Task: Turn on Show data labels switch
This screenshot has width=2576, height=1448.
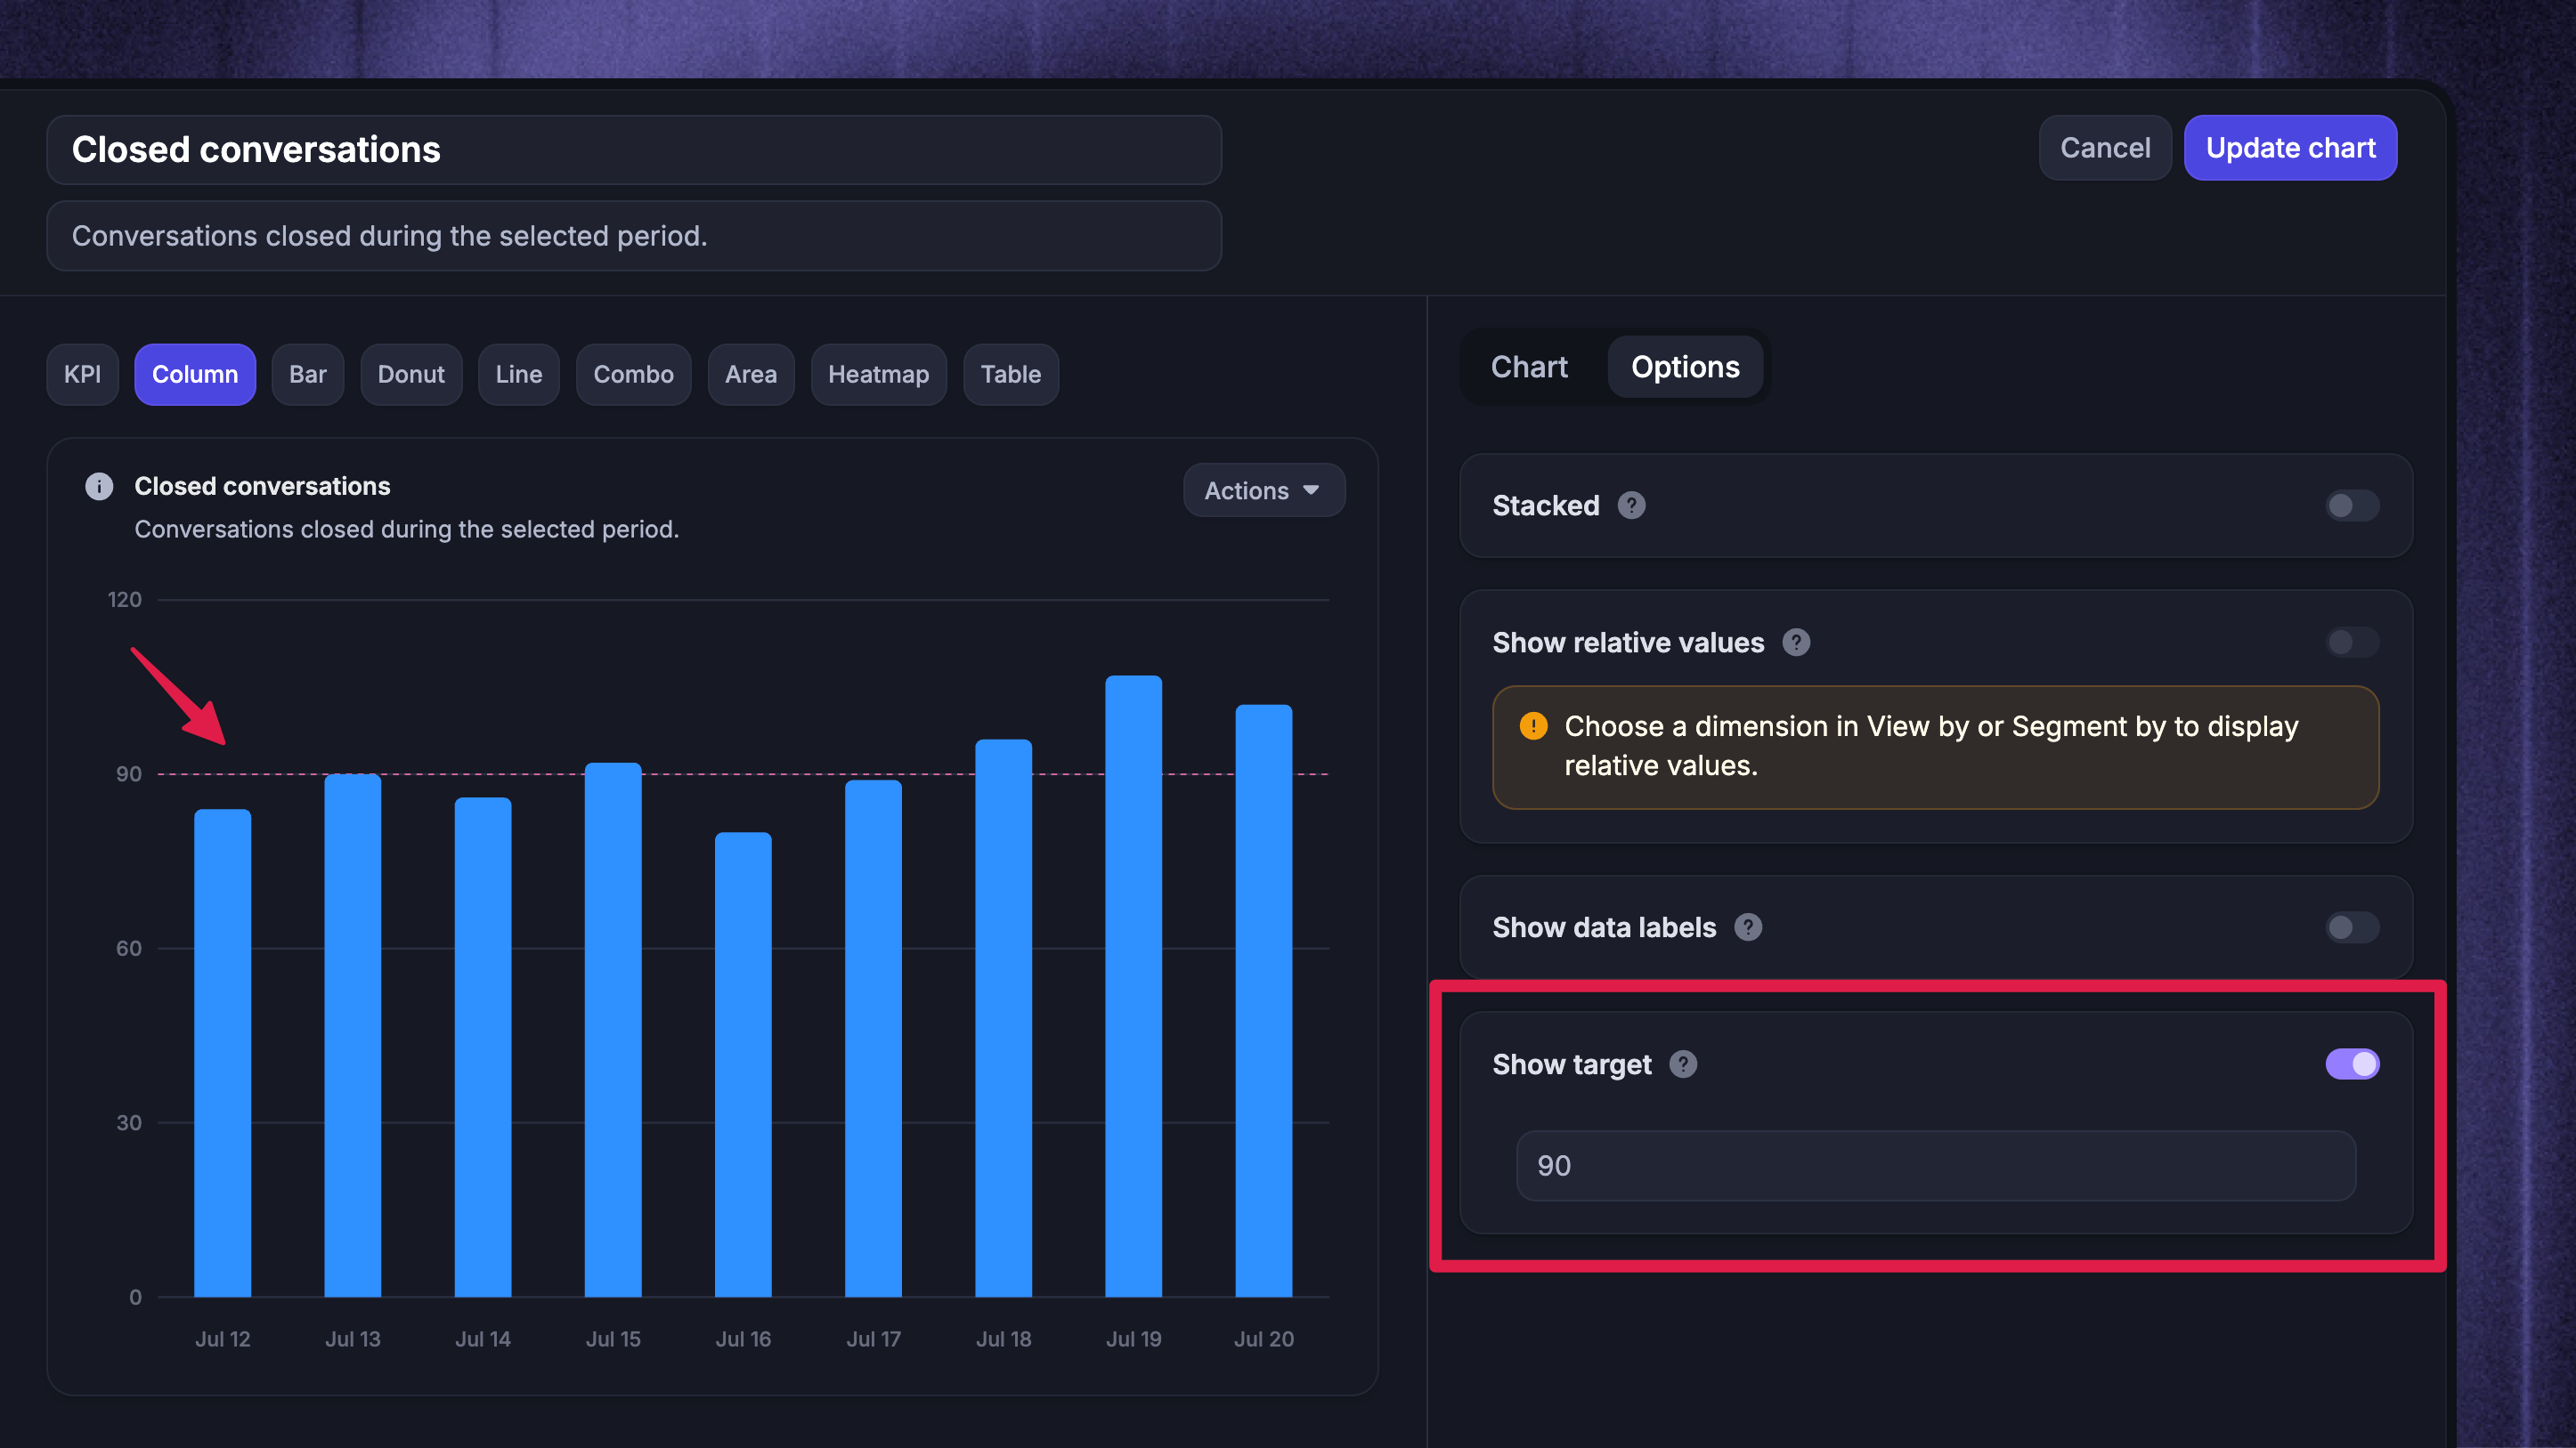Action: [x=2352, y=927]
